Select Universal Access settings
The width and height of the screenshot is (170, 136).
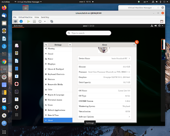58,100
